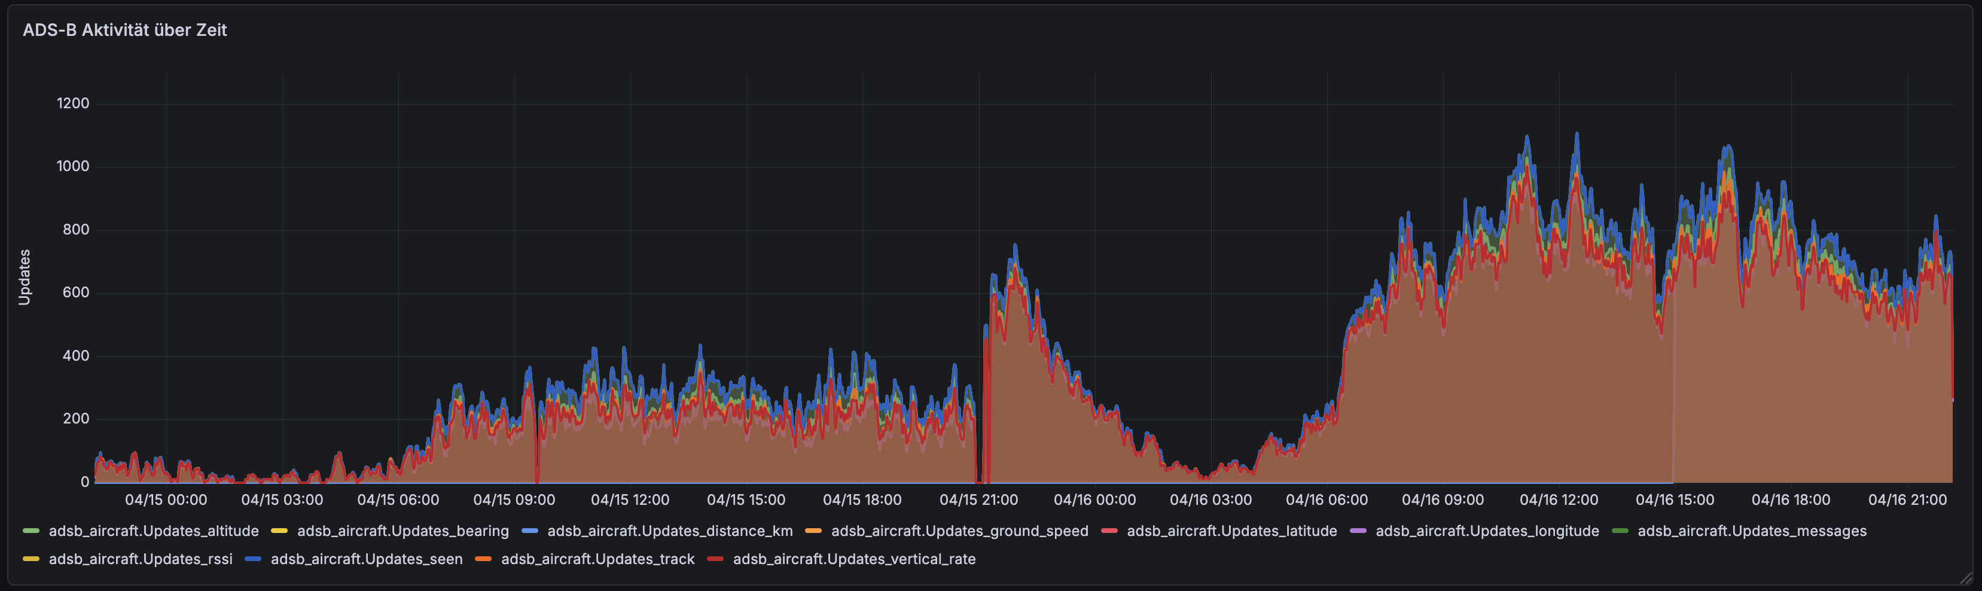Open the red Updates_vertical_rate color swatch
The height and width of the screenshot is (591, 1982).
(x=715, y=559)
